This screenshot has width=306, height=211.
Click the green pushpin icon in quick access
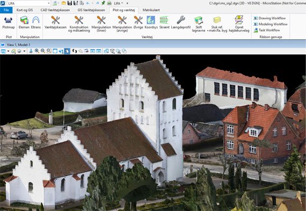point(104,3)
